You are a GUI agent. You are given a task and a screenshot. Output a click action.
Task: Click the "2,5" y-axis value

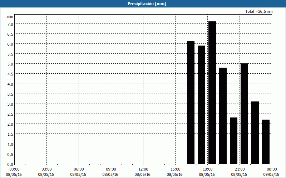(x=10, y=114)
